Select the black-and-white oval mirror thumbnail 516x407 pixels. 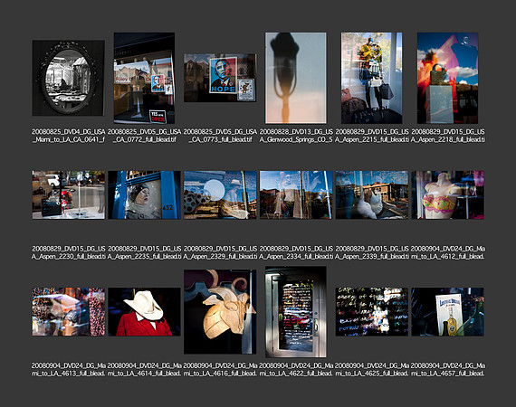[x=69, y=78]
